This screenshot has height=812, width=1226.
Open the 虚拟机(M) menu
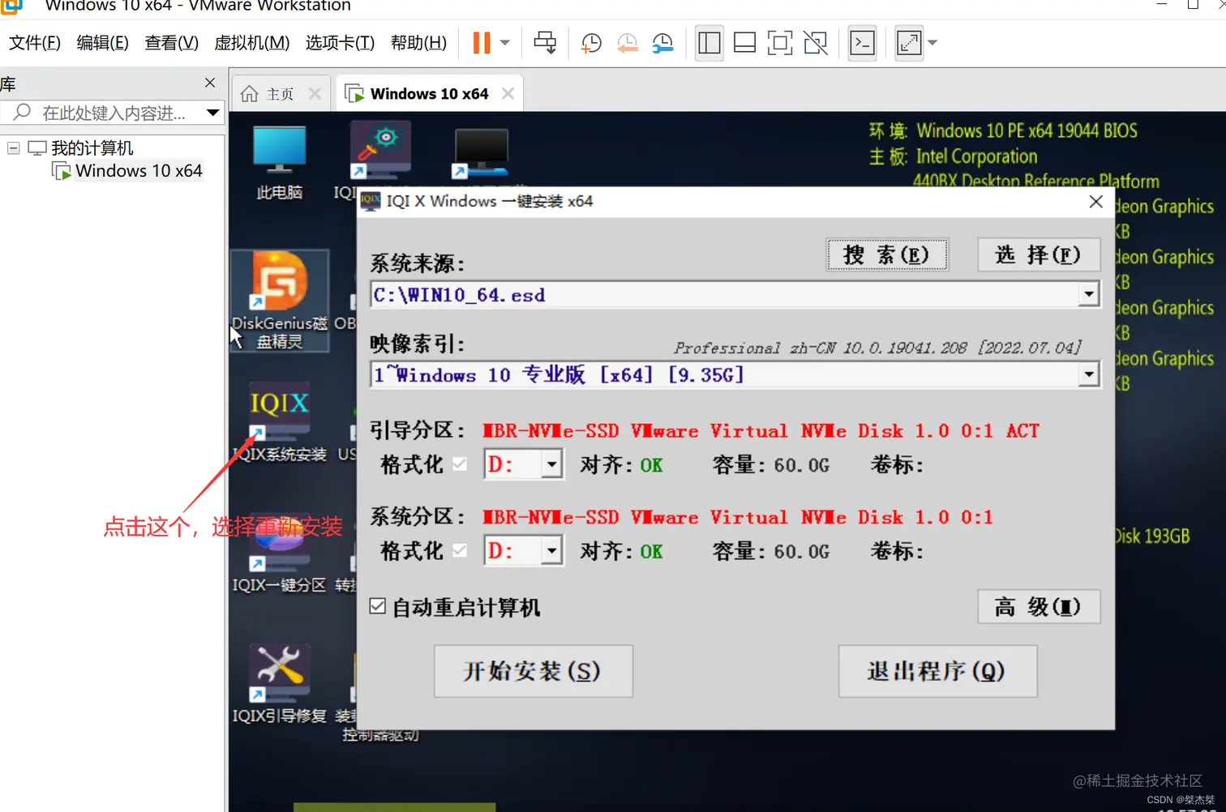(251, 43)
